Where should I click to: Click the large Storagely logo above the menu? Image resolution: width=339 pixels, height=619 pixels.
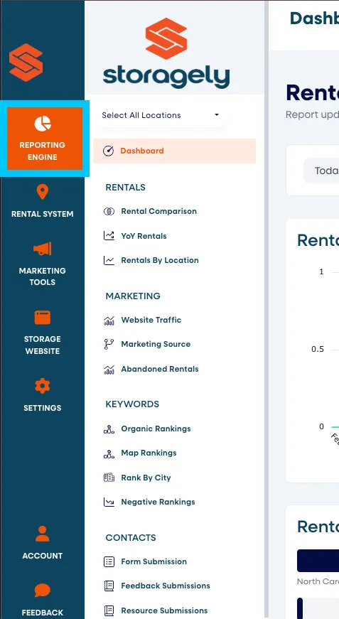pos(166,53)
